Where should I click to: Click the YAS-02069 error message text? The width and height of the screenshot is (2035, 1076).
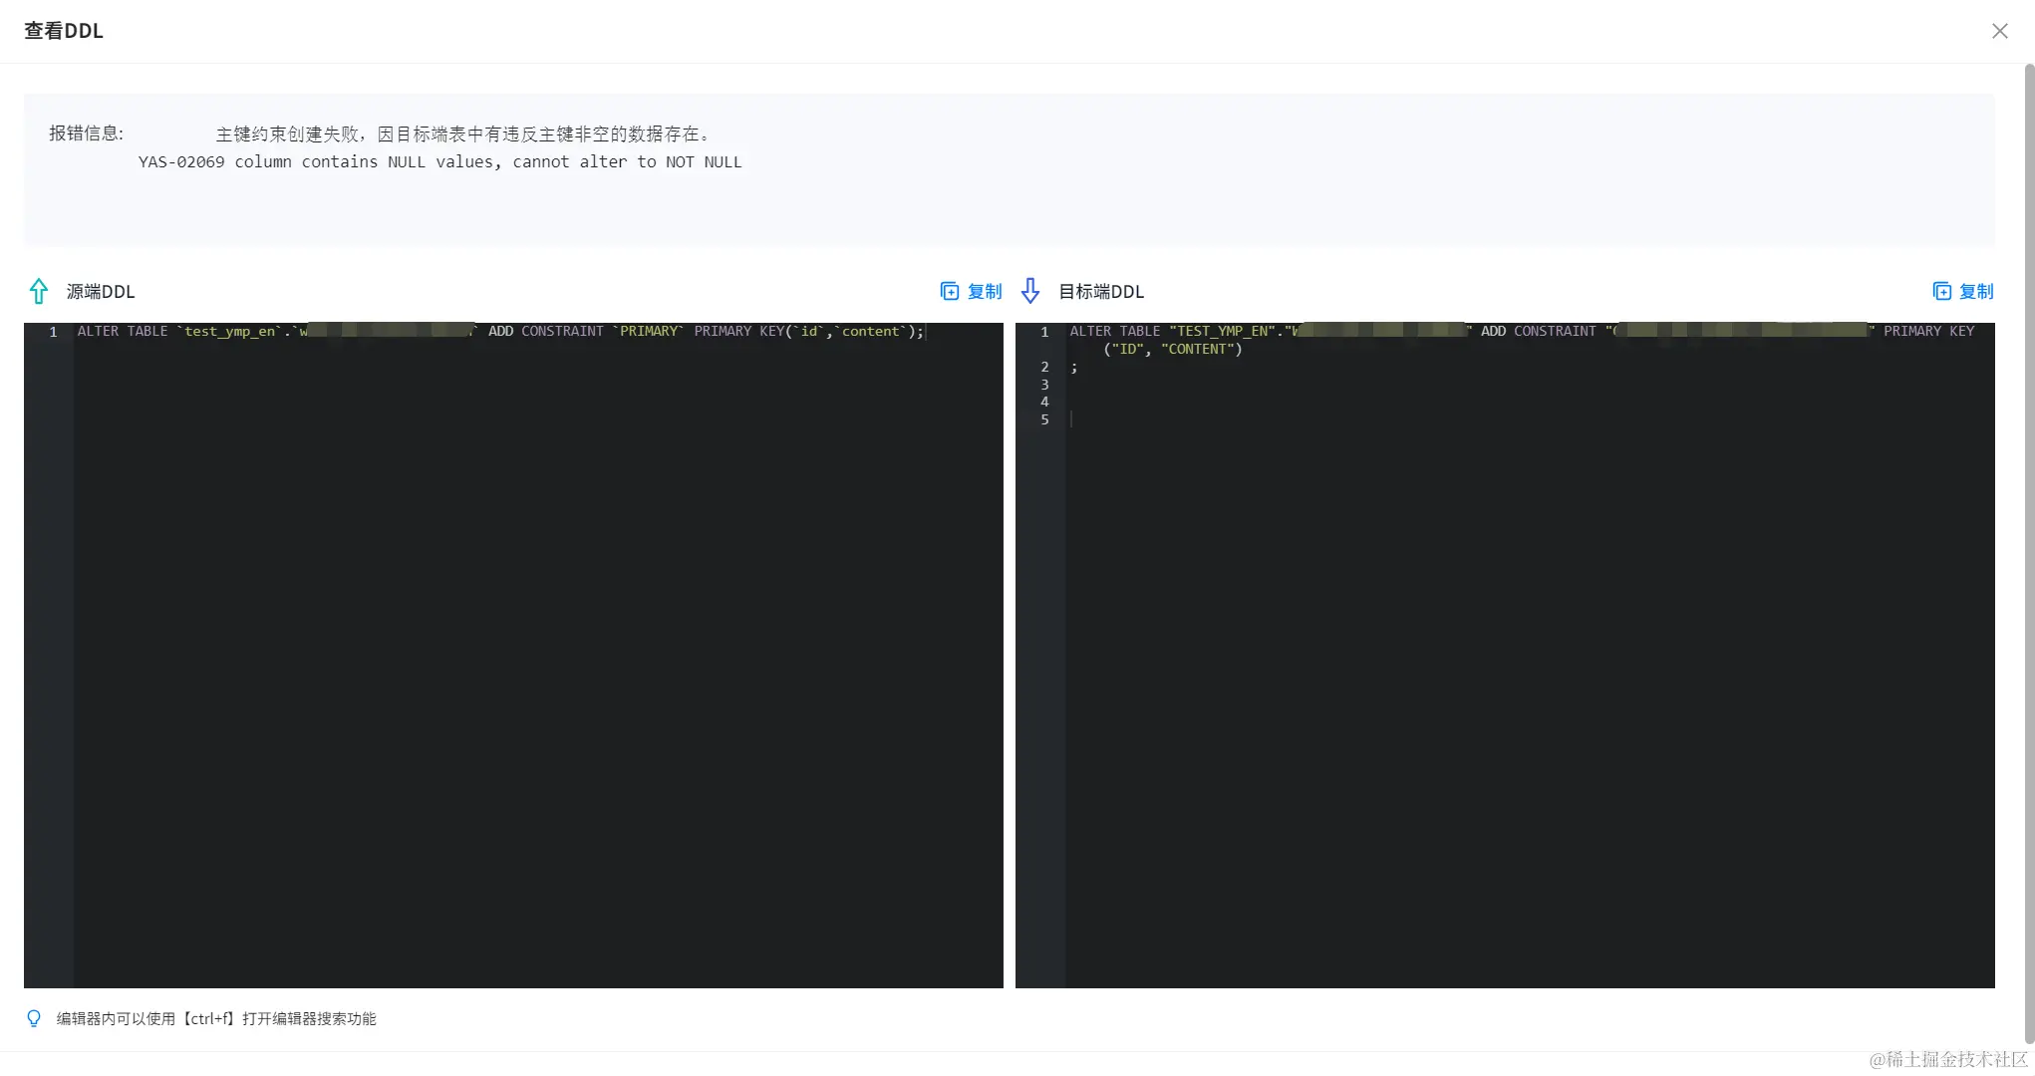pyautogui.click(x=439, y=162)
